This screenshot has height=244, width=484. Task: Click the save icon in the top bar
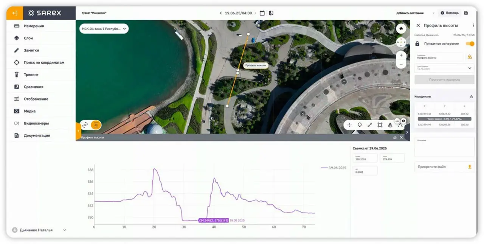pyautogui.click(x=466, y=13)
